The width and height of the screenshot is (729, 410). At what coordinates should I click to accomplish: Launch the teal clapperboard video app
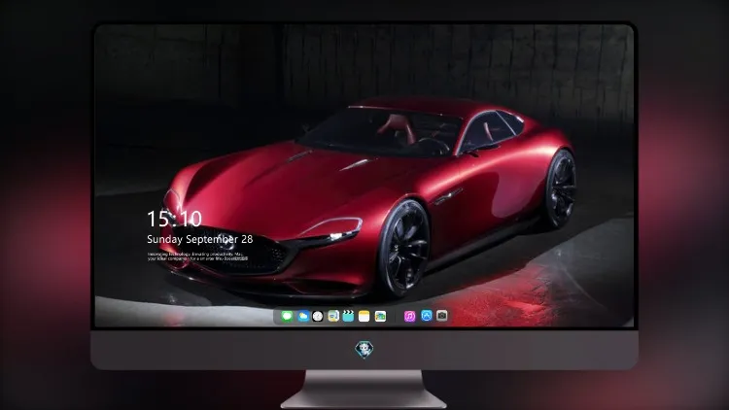pyautogui.click(x=348, y=316)
